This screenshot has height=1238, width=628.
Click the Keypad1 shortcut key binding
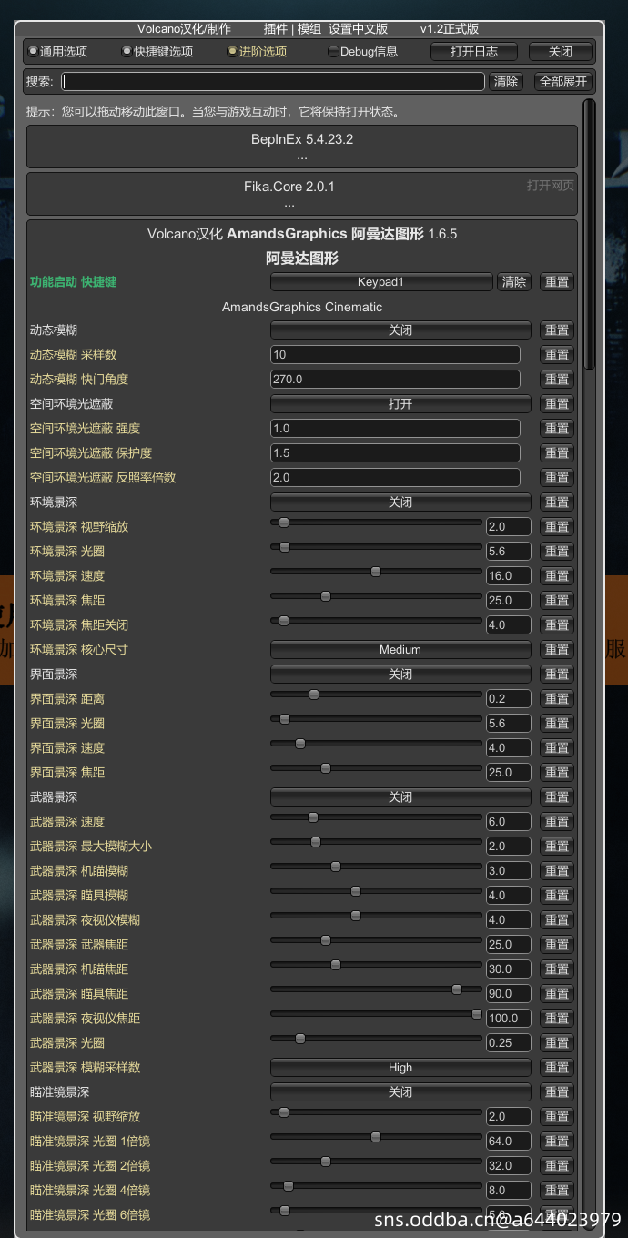(x=380, y=282)
